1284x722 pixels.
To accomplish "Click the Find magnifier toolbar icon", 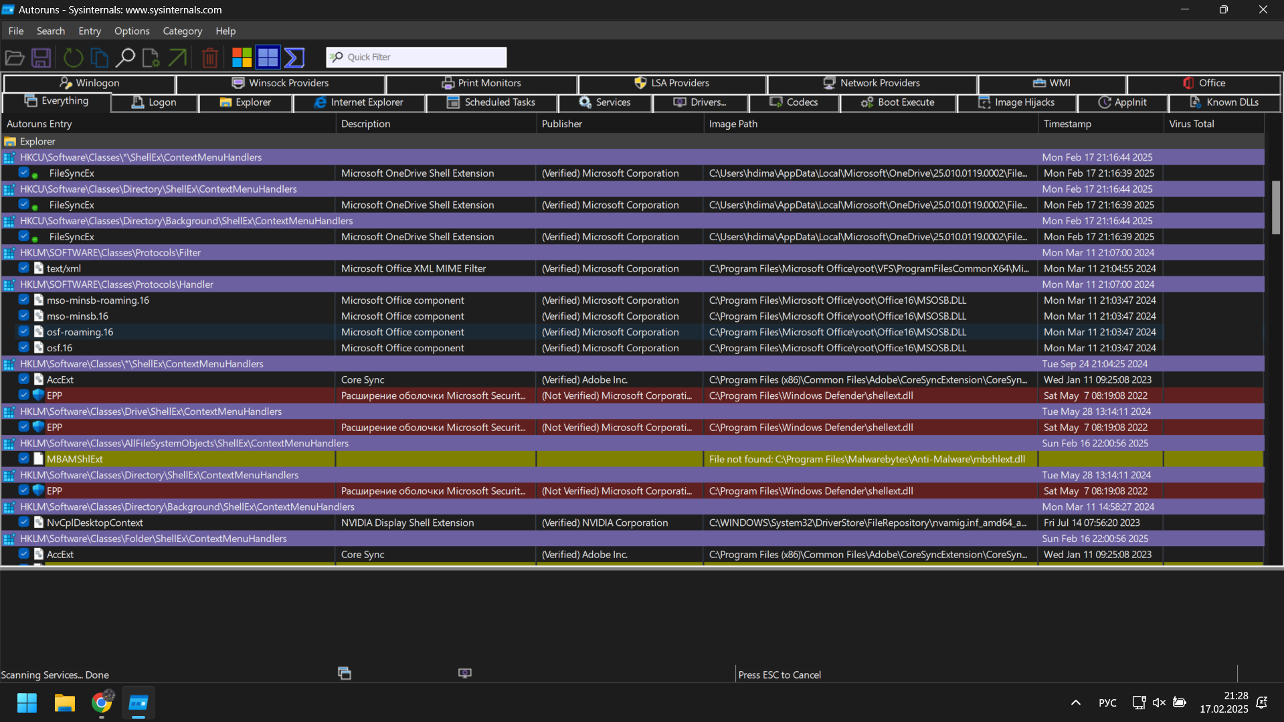I will tap(125, 58).
